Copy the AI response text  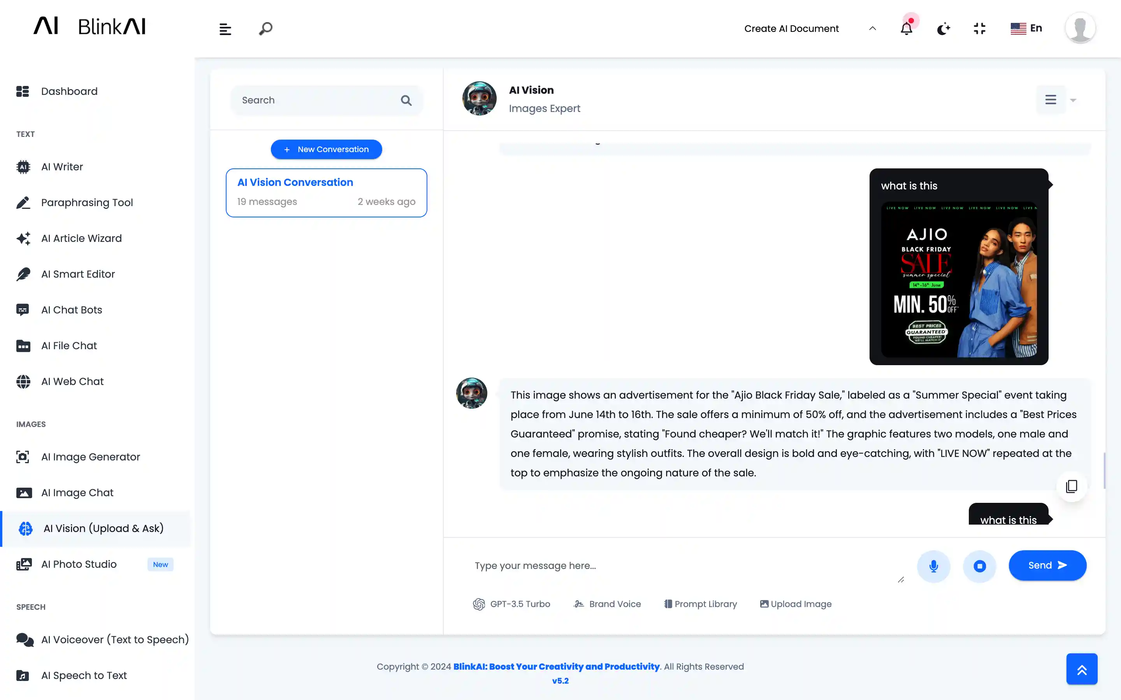[x=1072, y=486]
